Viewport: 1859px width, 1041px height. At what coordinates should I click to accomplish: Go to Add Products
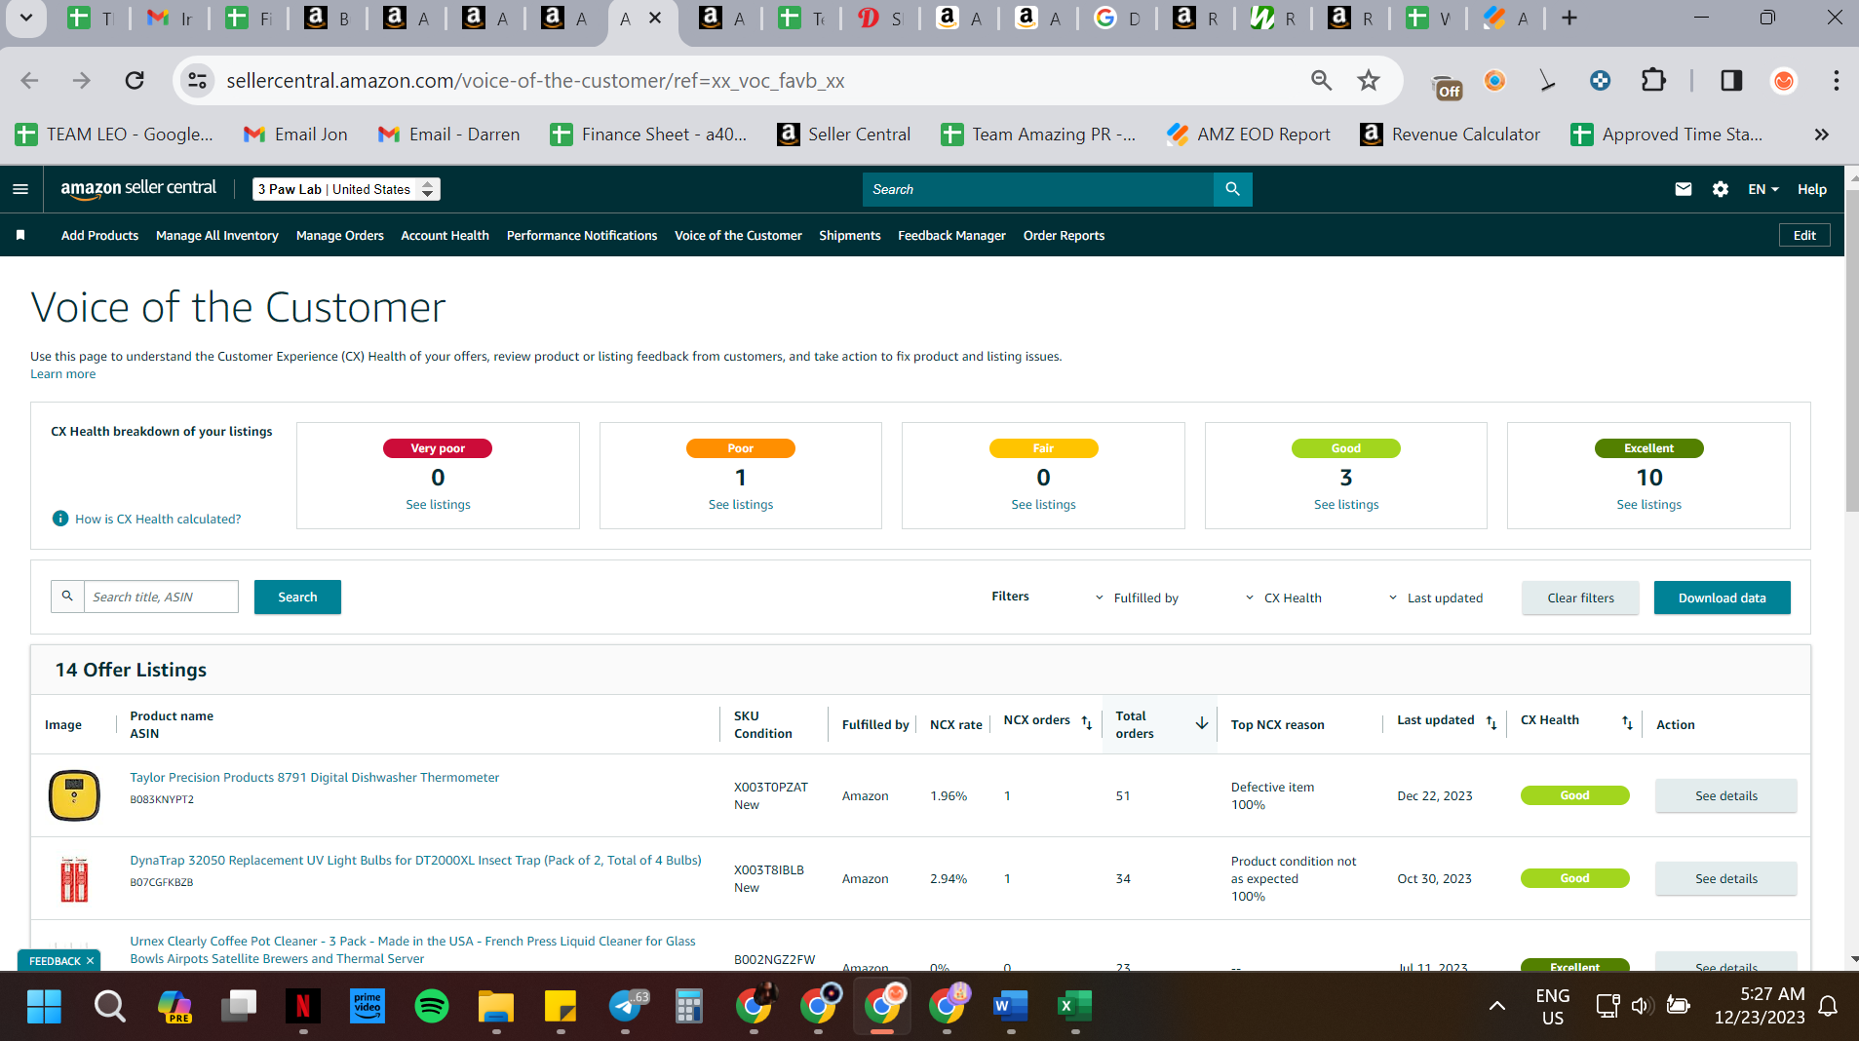(x=99, y=235)
